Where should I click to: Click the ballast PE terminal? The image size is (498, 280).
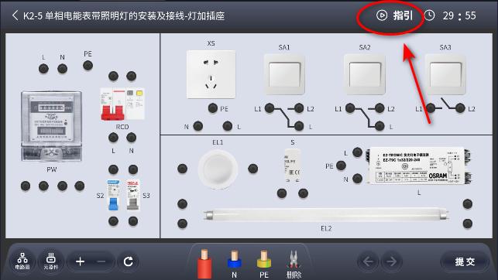[x=341, y=166]
